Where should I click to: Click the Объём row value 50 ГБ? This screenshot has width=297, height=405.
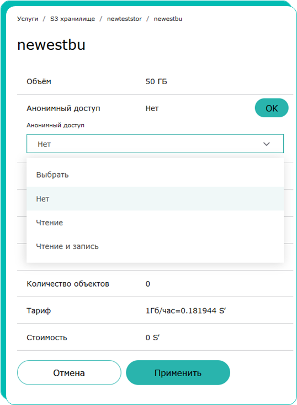point(156,82)
